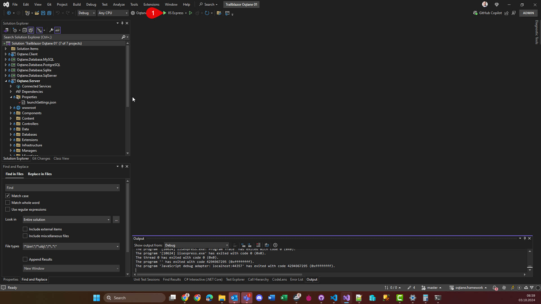The height and width of the screenshot is (304, 541).
Task: Open GitHub Copilot from the top-right toolbar
Action: pyautogui.click(x=488, y=13)
